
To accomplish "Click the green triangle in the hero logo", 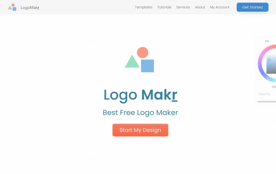I will 132,61.
